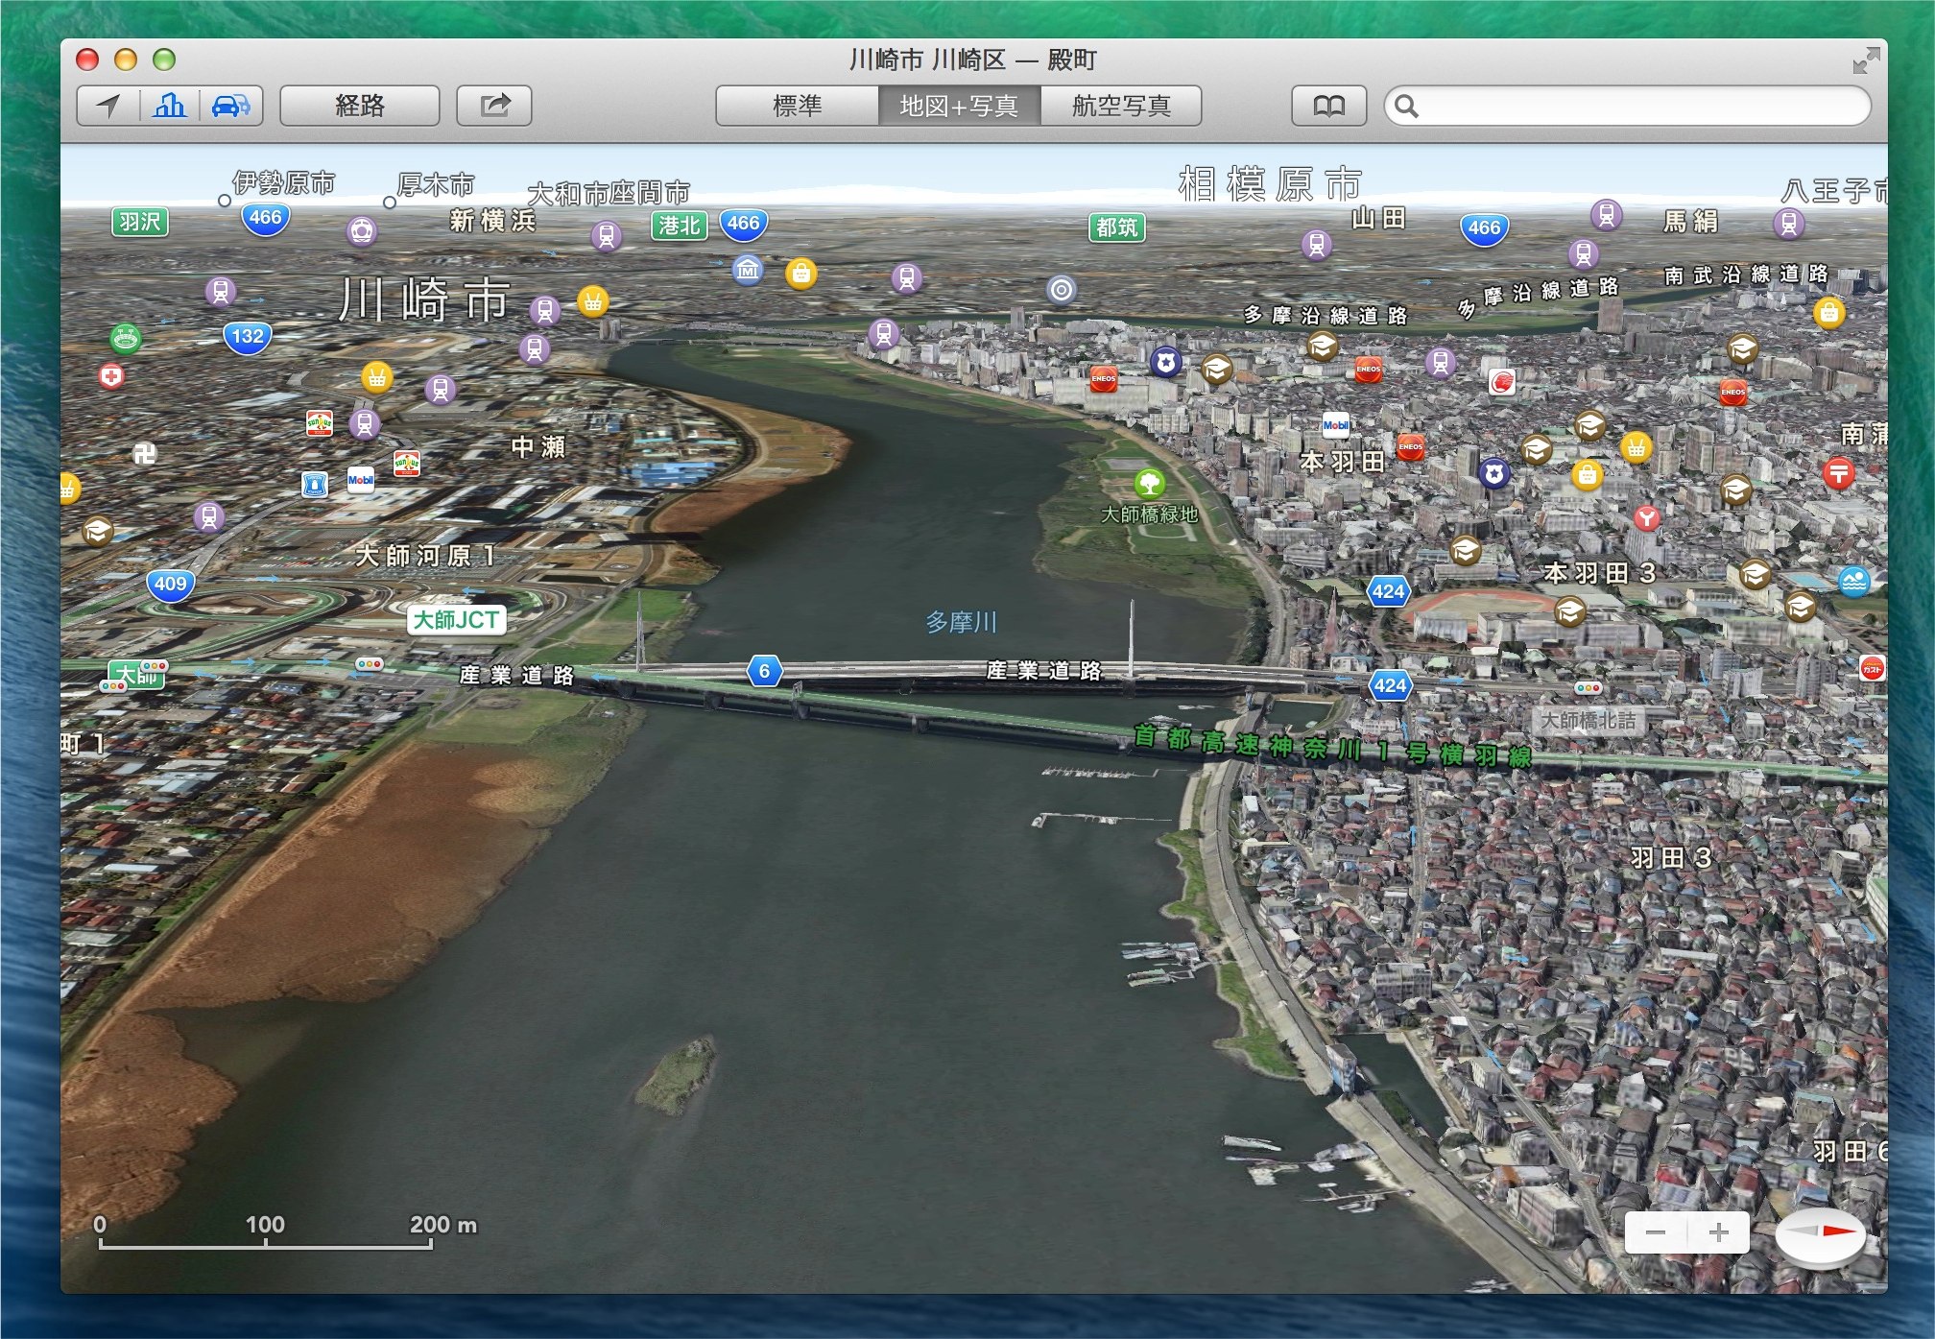The width and height of the screenshot is (1935, 1339).
Task: Click the 大師橋北詰 intersection label
Action: pyautogui.click(x=1588, y=720)
